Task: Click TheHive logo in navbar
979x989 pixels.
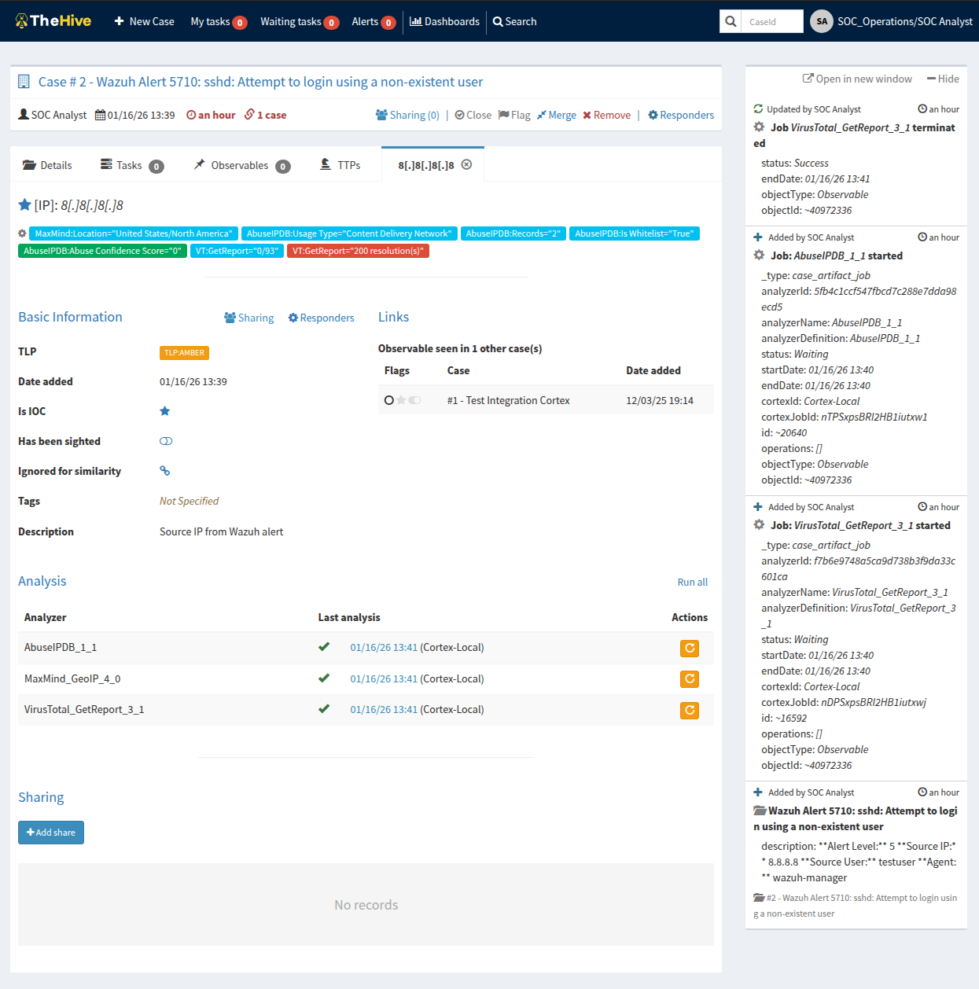Action: pos(53,20)
